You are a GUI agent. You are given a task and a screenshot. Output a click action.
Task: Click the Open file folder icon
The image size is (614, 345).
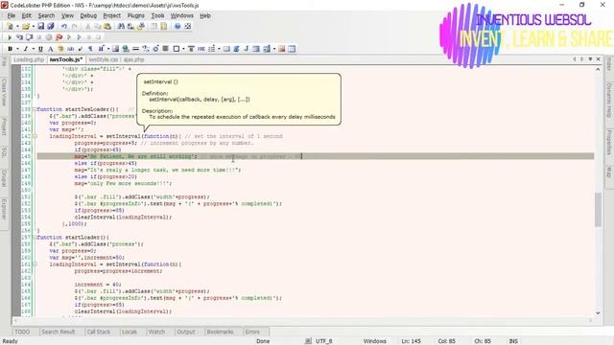click(26, 26)
